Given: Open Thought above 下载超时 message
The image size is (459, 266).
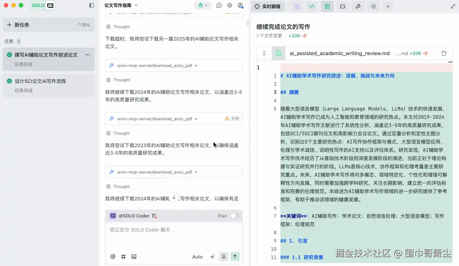Looking at the screenshot, I should point(118,27).
